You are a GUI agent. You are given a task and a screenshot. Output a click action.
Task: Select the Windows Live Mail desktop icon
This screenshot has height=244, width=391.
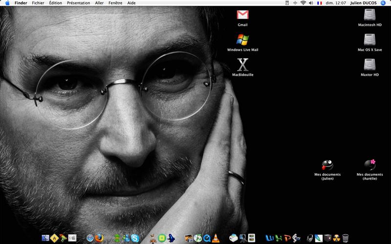(242, 40)
